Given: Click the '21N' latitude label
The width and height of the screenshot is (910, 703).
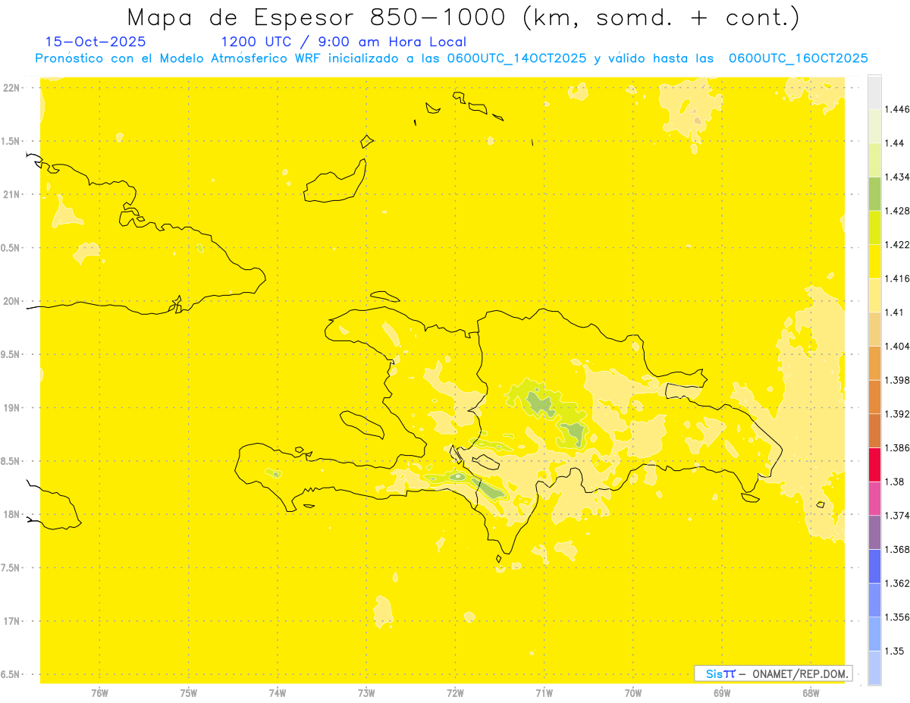Looking at the screenshot, I should pyautogui.click(x=11, y=195).
